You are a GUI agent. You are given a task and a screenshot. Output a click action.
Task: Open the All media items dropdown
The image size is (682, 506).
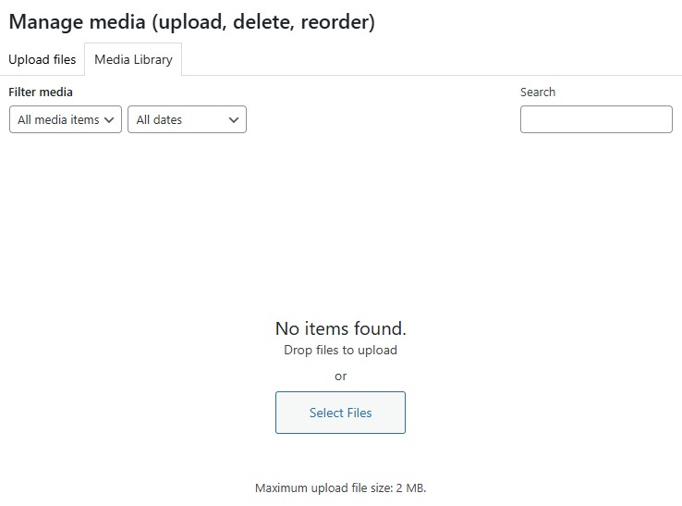click(65, 119)
